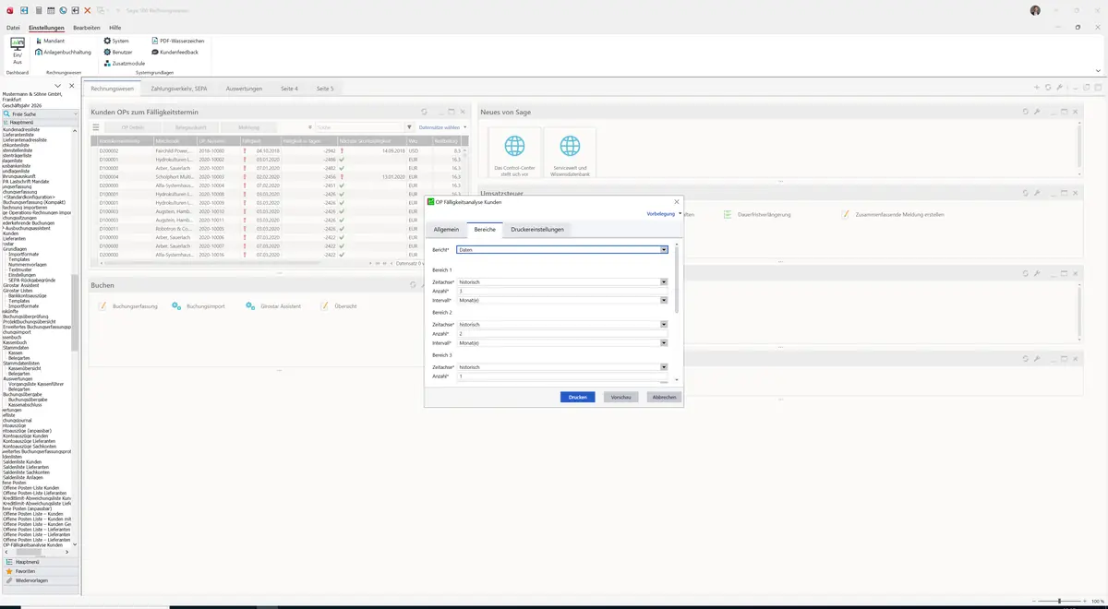Open the Hilfe menu
This screenshot has width=1108, height=609.
115,28
